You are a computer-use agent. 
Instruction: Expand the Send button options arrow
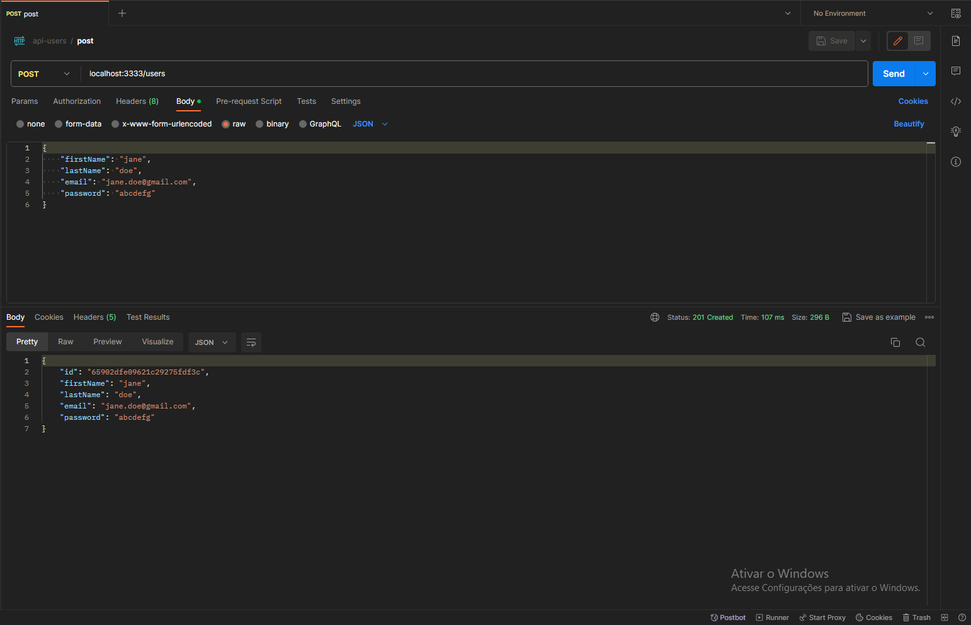coord(926,74)
